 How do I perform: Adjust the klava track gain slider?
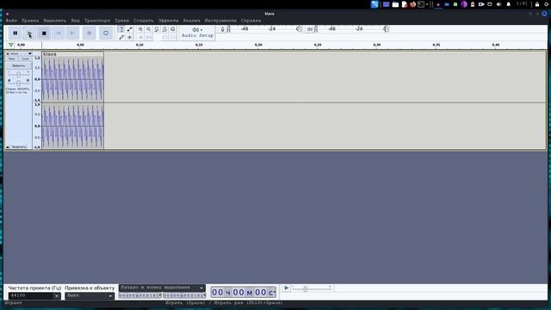[x=19, y=74]
